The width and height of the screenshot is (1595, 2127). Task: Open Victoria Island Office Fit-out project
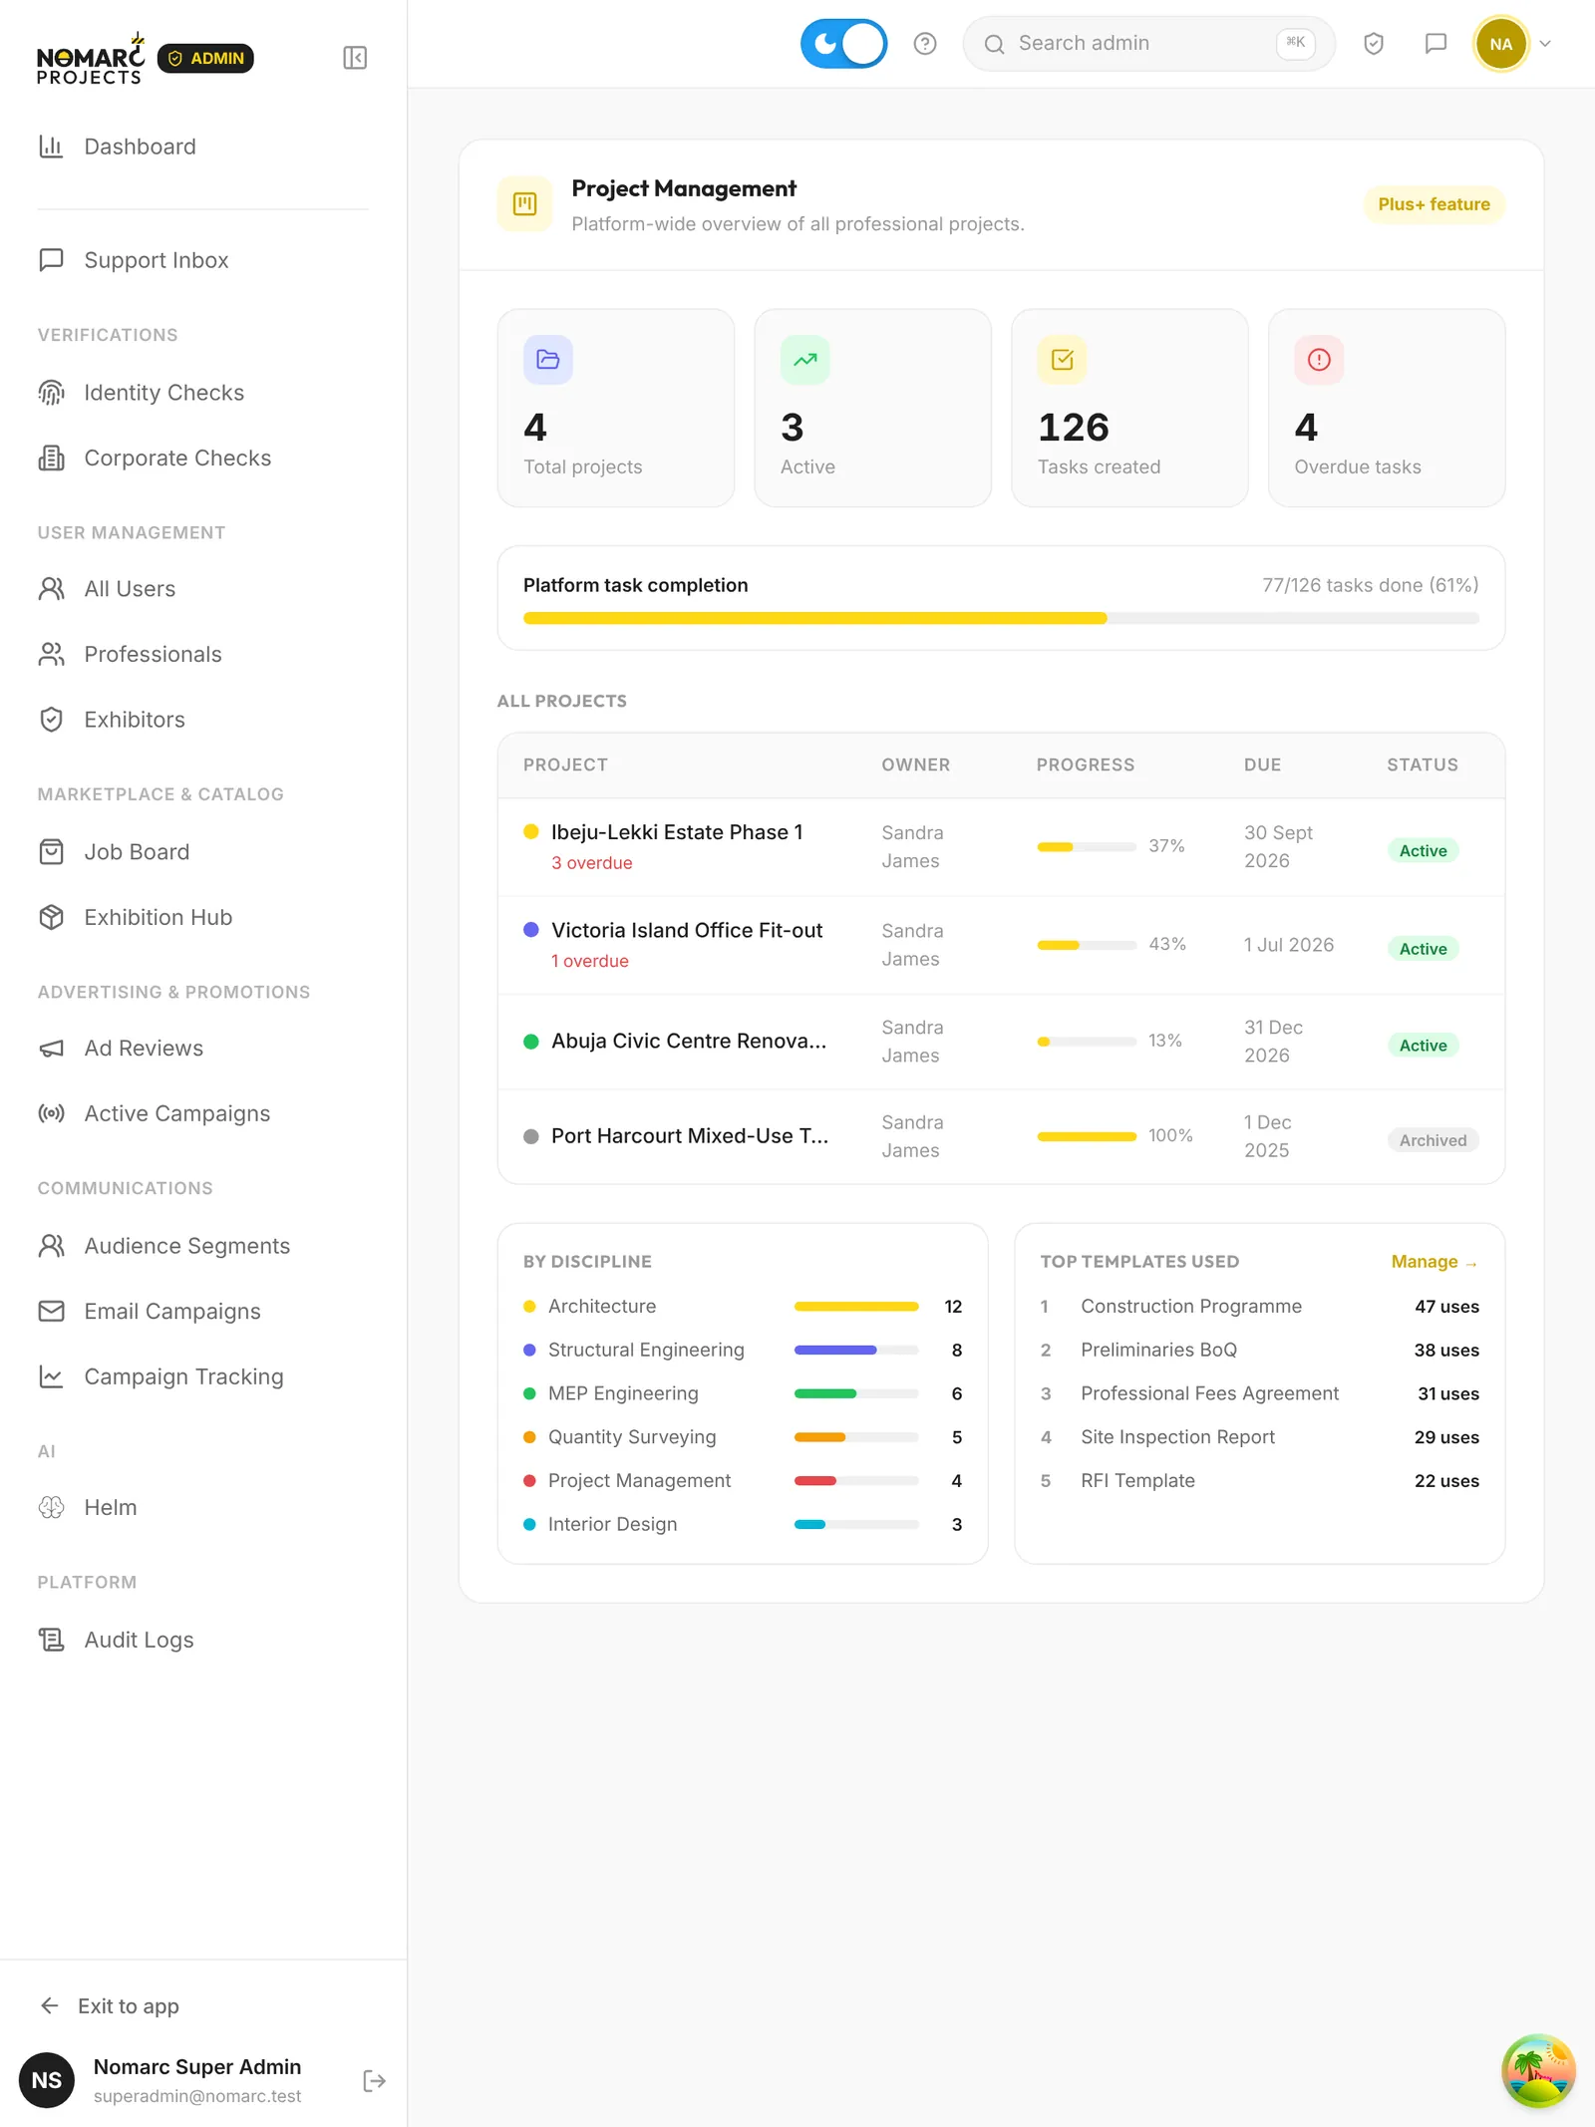(x=687, y=931)
